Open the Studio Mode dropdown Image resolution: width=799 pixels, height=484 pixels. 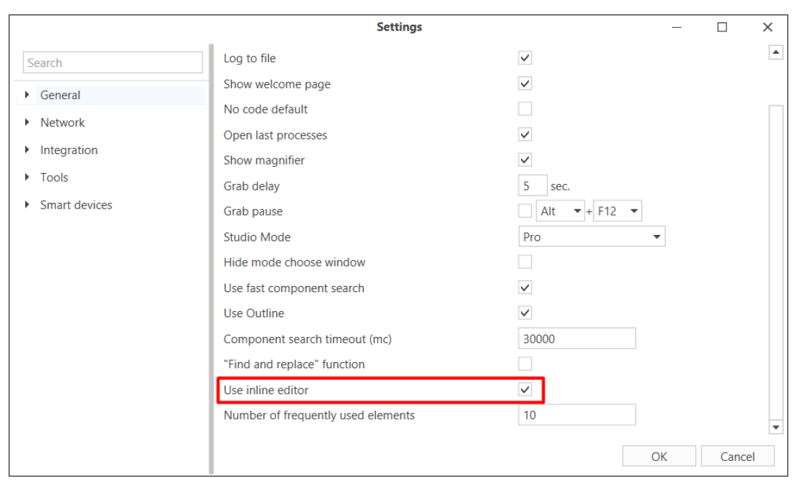tap(592, 237)
